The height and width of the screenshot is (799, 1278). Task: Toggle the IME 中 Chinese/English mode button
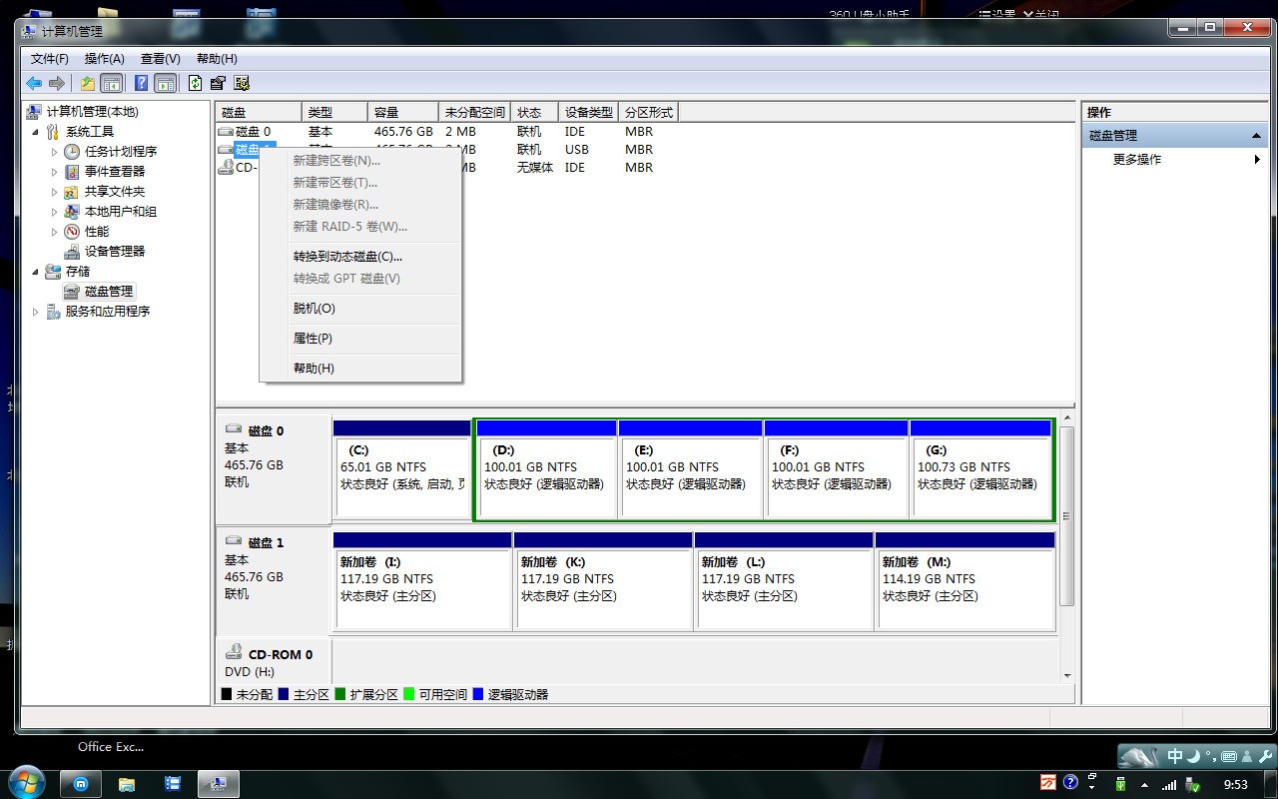pos(1175,756)
